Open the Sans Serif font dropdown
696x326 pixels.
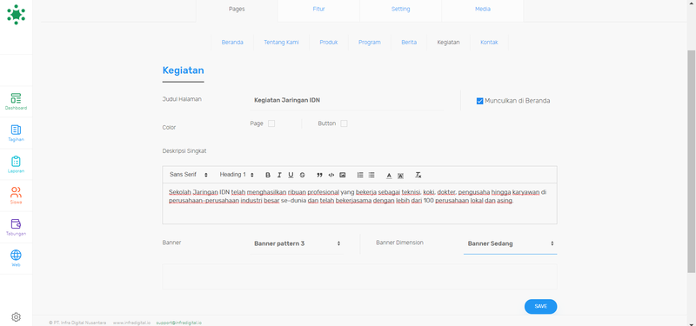pos(189,175)
